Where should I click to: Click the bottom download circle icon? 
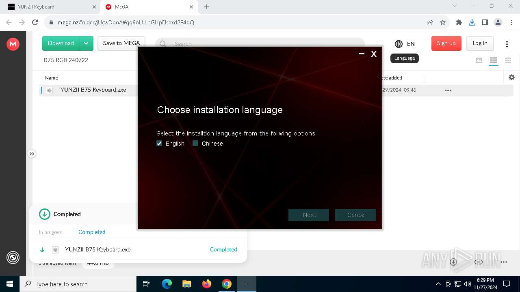click(453, 262)
